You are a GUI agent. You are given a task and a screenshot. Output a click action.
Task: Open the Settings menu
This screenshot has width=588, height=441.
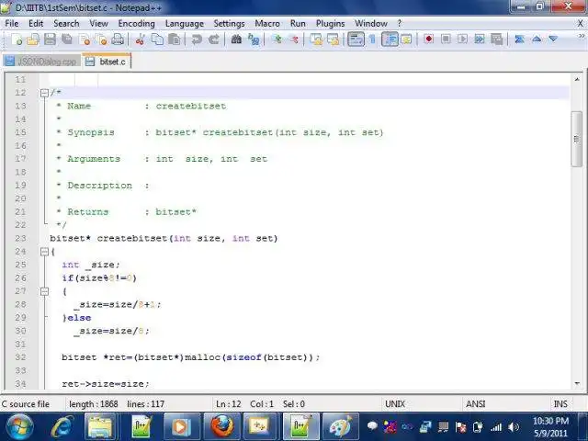point(229,23)
